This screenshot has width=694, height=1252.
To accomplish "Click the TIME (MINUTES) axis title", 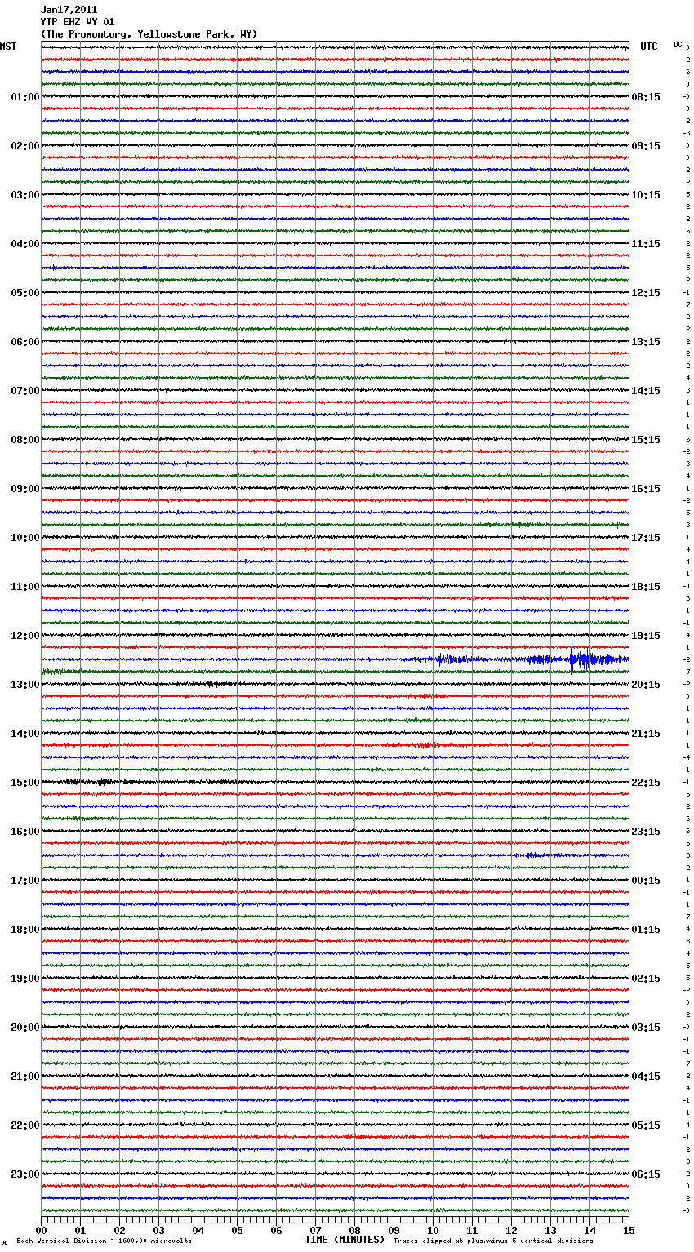I will [x=345, y=1240].
